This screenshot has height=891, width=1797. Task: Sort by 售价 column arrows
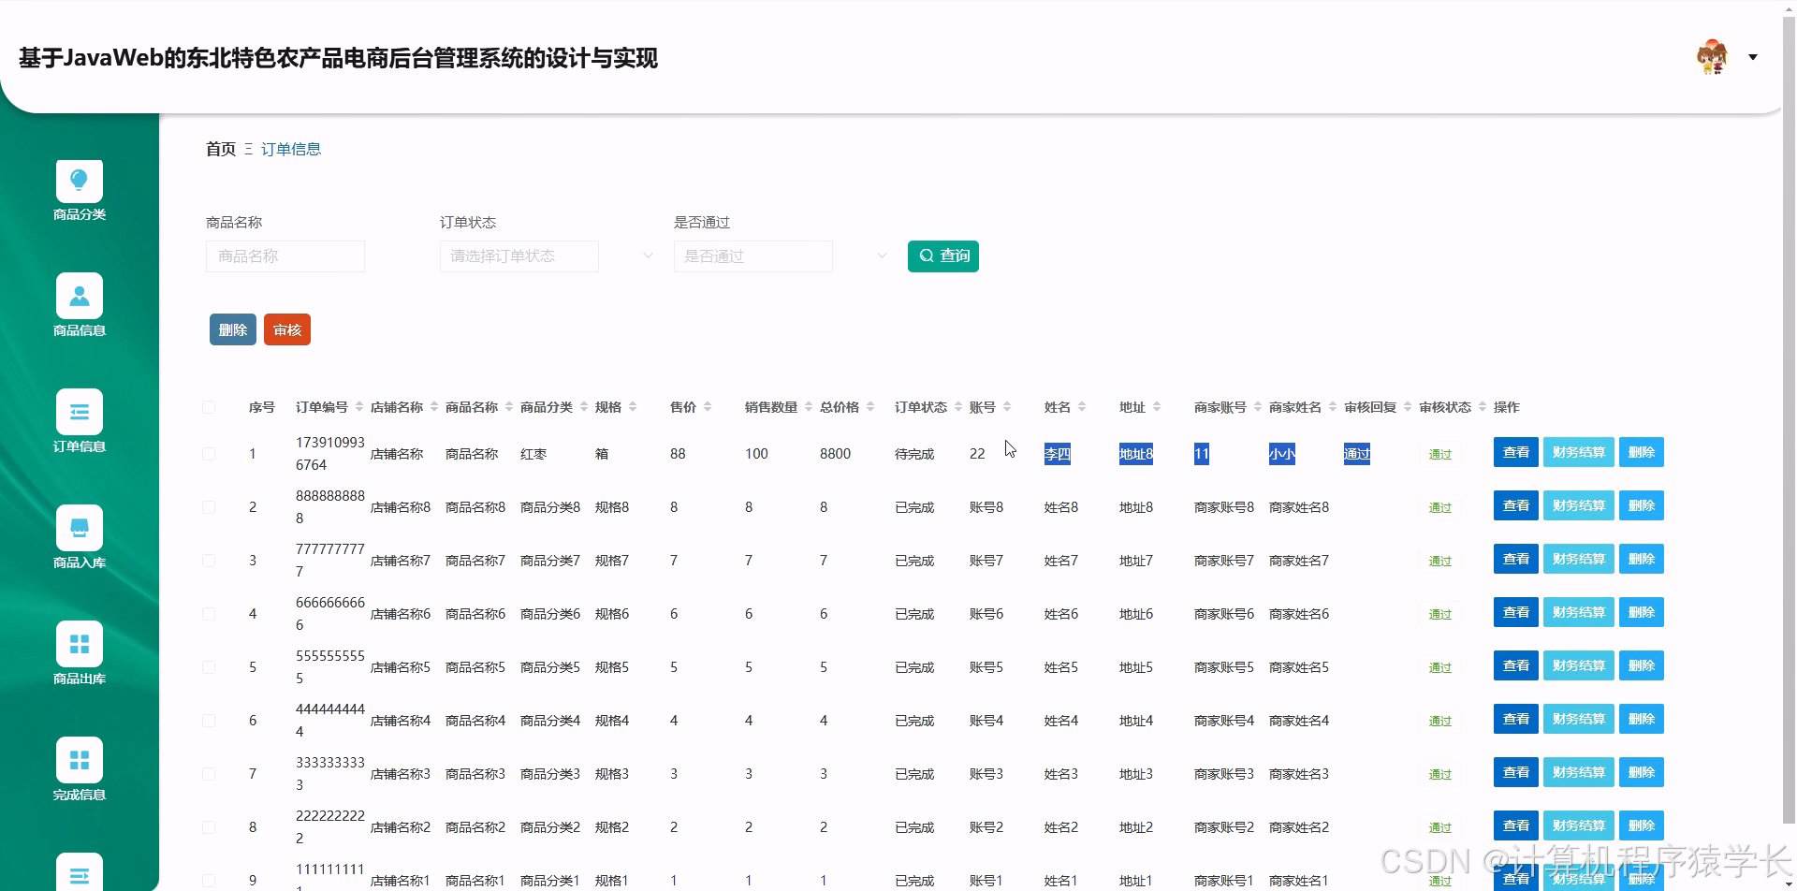point(707,407)
